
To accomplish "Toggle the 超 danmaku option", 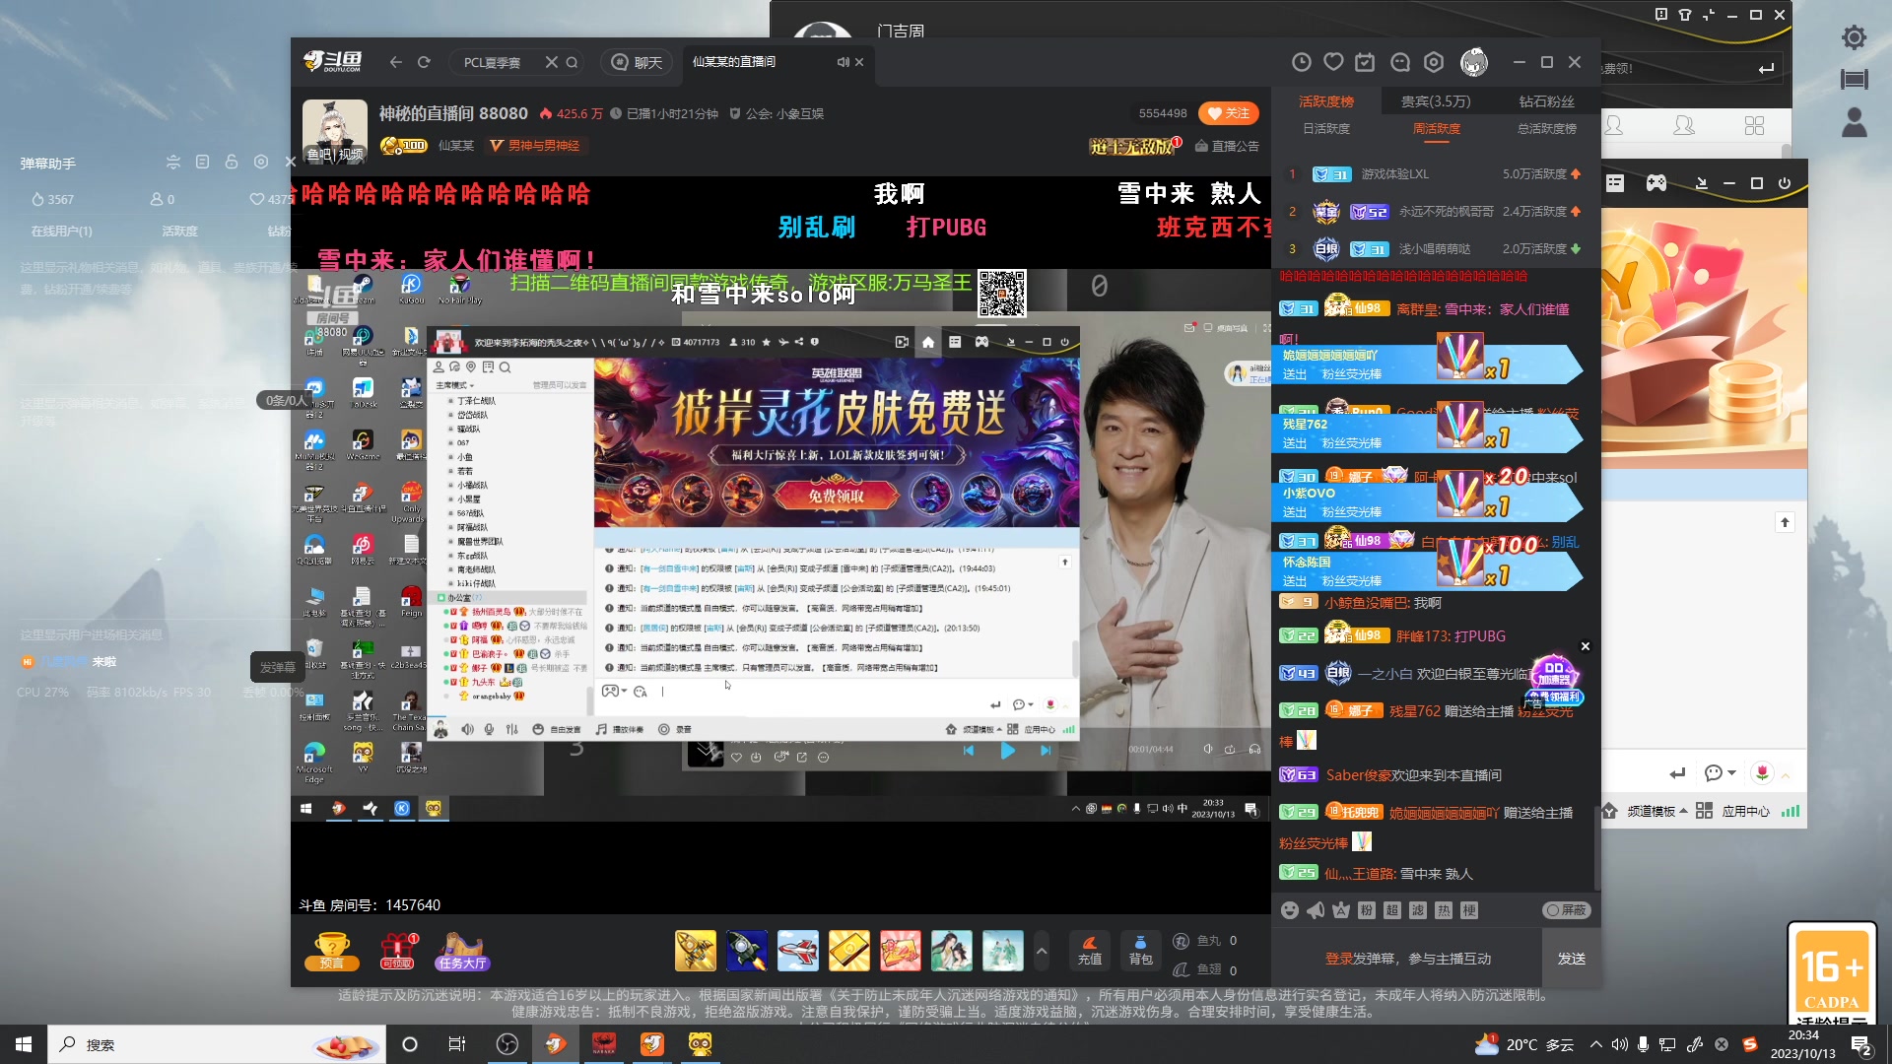I will click(1392, 910).
